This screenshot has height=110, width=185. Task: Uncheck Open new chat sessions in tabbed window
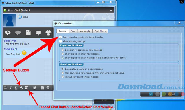tap(60, 37)
